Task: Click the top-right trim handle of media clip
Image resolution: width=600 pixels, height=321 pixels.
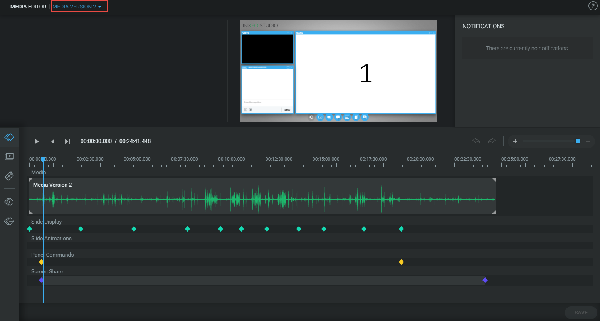Action: coord(494,180)
